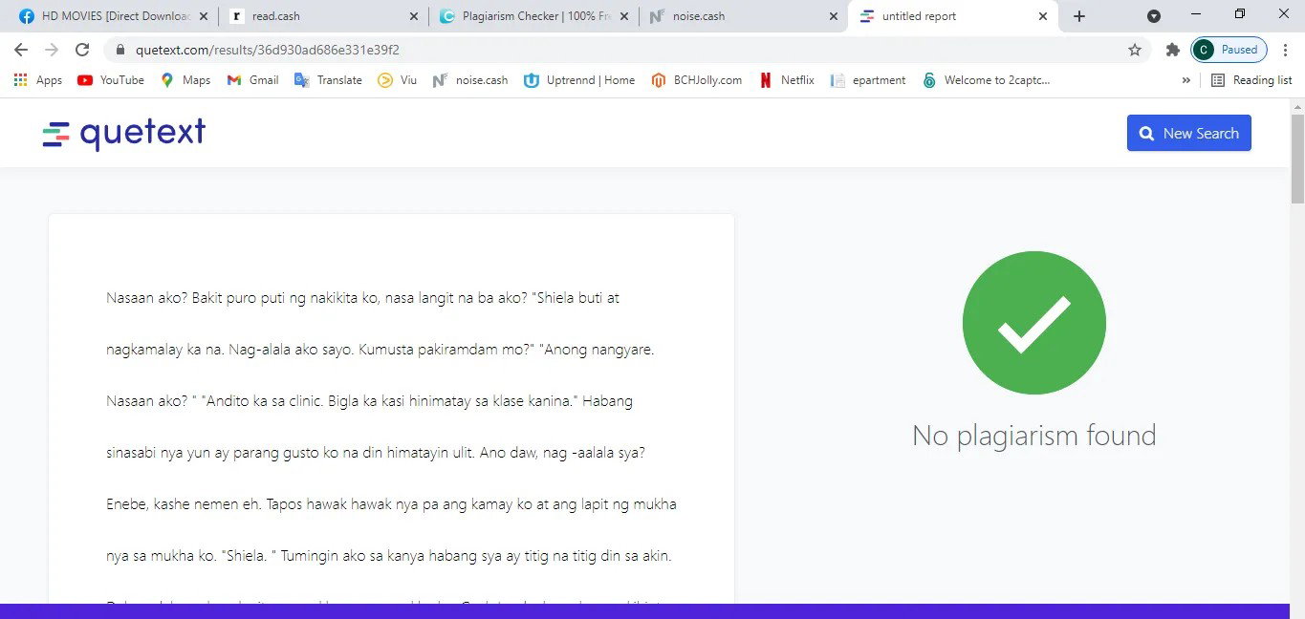This screenshot has width=1305, height=619.
Task: Click line starting 'nya sa mukha ko'
Action: point(389,556)
